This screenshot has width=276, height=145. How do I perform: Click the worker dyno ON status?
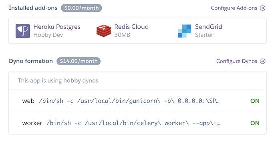(x=255, y=123)
